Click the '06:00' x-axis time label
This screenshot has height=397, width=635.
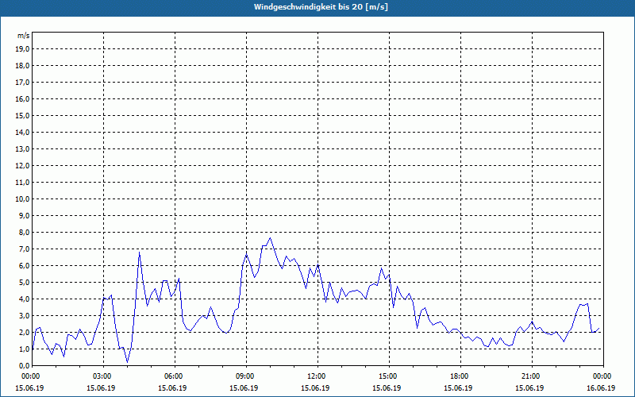coord(175,376)
